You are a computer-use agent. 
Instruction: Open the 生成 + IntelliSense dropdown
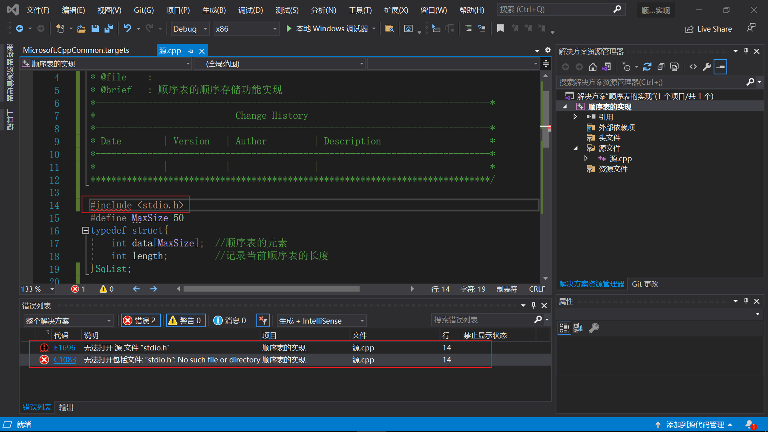[321, 320]
